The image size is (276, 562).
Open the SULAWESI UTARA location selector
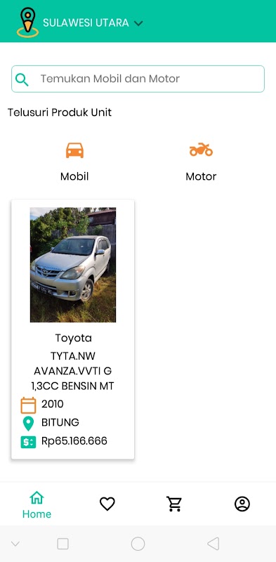(86, 23)
